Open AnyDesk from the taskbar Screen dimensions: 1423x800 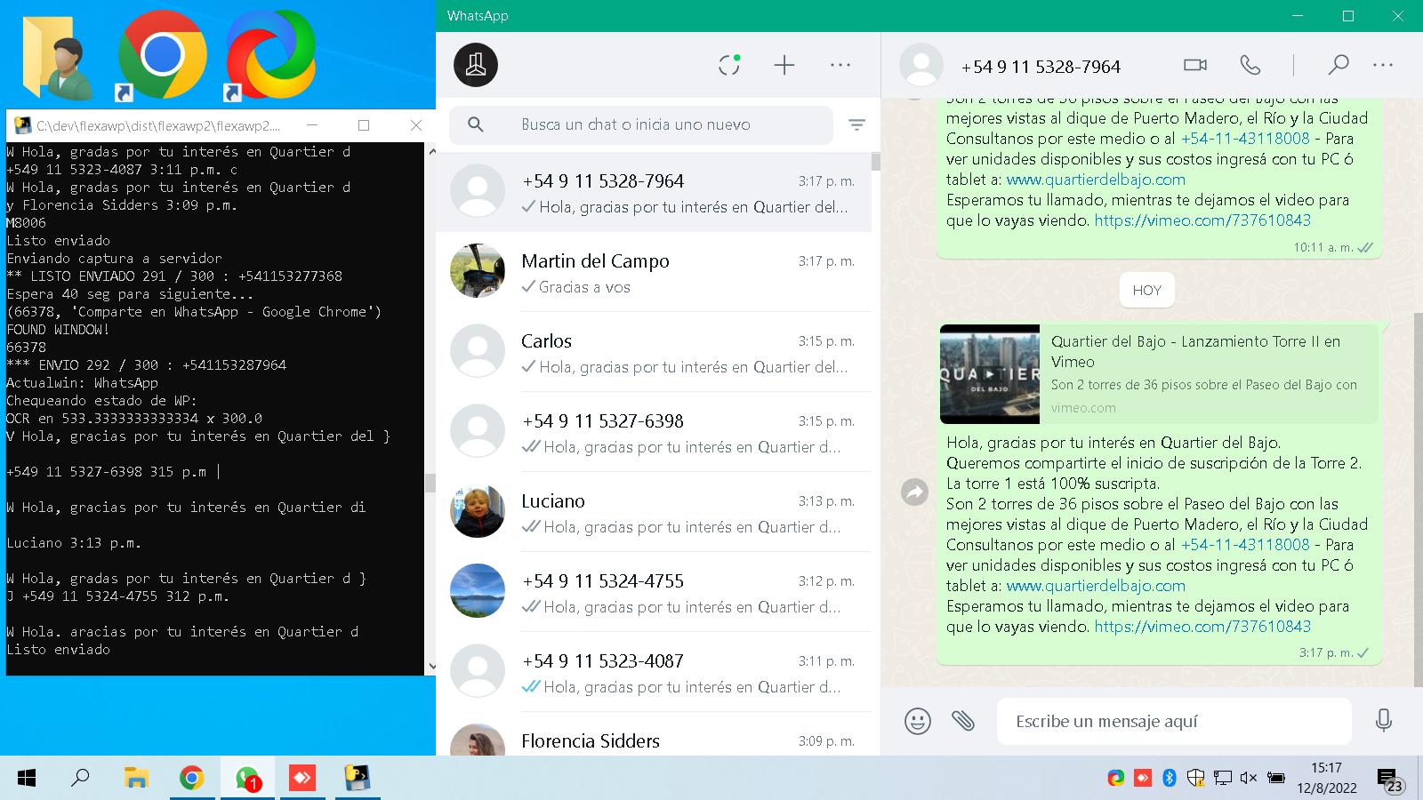(302, 779)
